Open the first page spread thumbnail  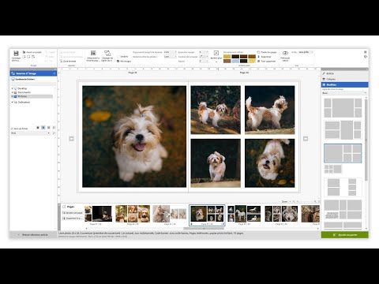98,214
